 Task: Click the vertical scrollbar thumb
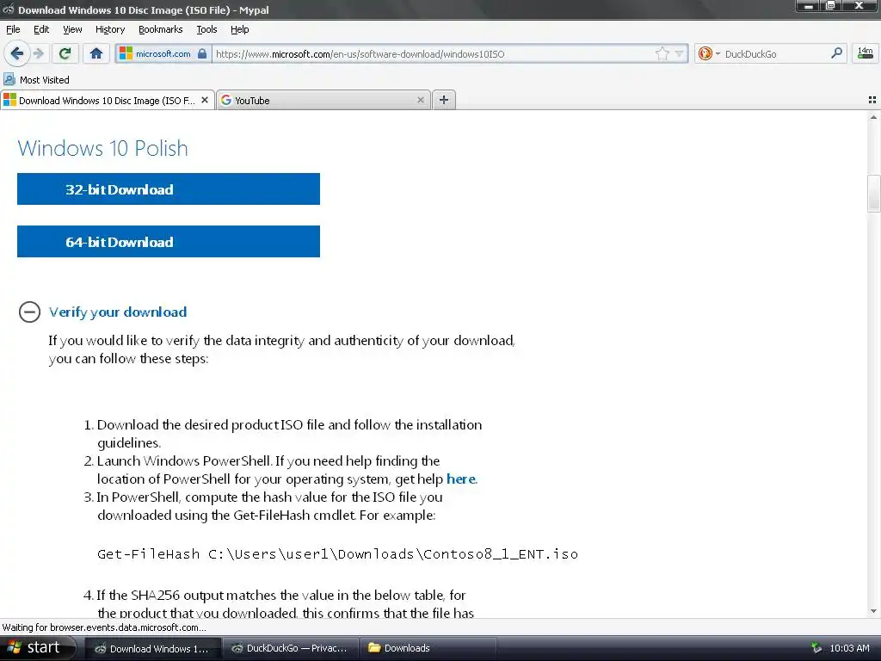coord(873,194)
